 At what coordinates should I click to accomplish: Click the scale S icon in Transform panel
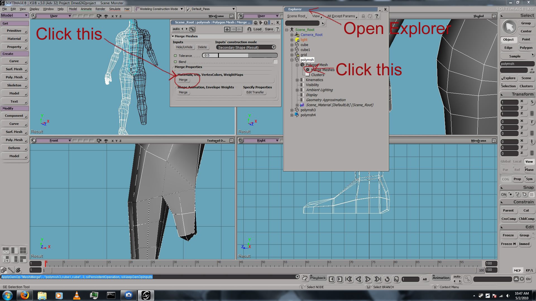(532, 102)
